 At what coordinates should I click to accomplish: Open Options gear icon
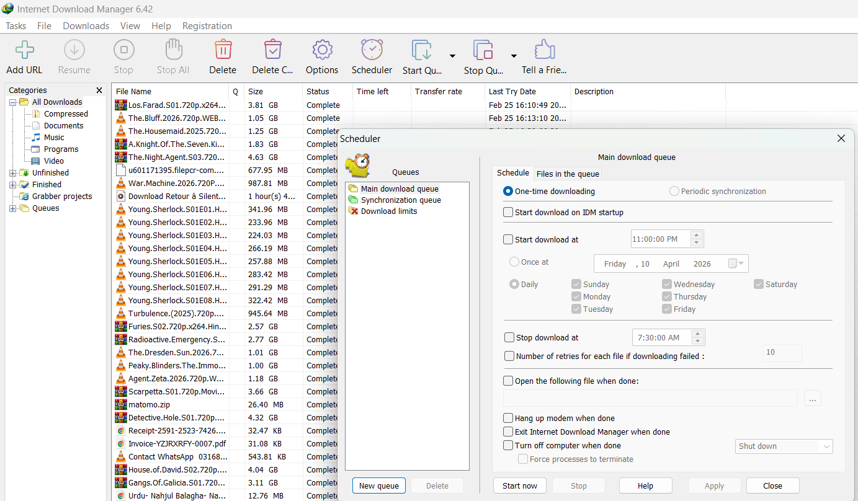tap(322, 50)
